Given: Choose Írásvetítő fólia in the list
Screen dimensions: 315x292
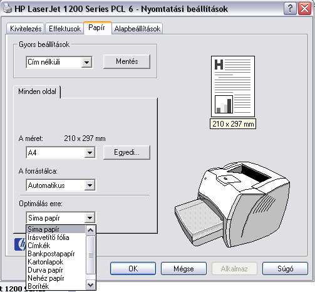Looking at the screenshot, I should coord(56,237).
